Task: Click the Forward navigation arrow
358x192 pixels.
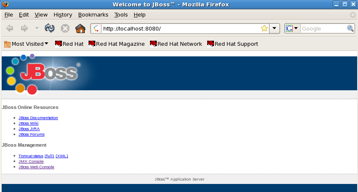Action: tap(24, 28)
